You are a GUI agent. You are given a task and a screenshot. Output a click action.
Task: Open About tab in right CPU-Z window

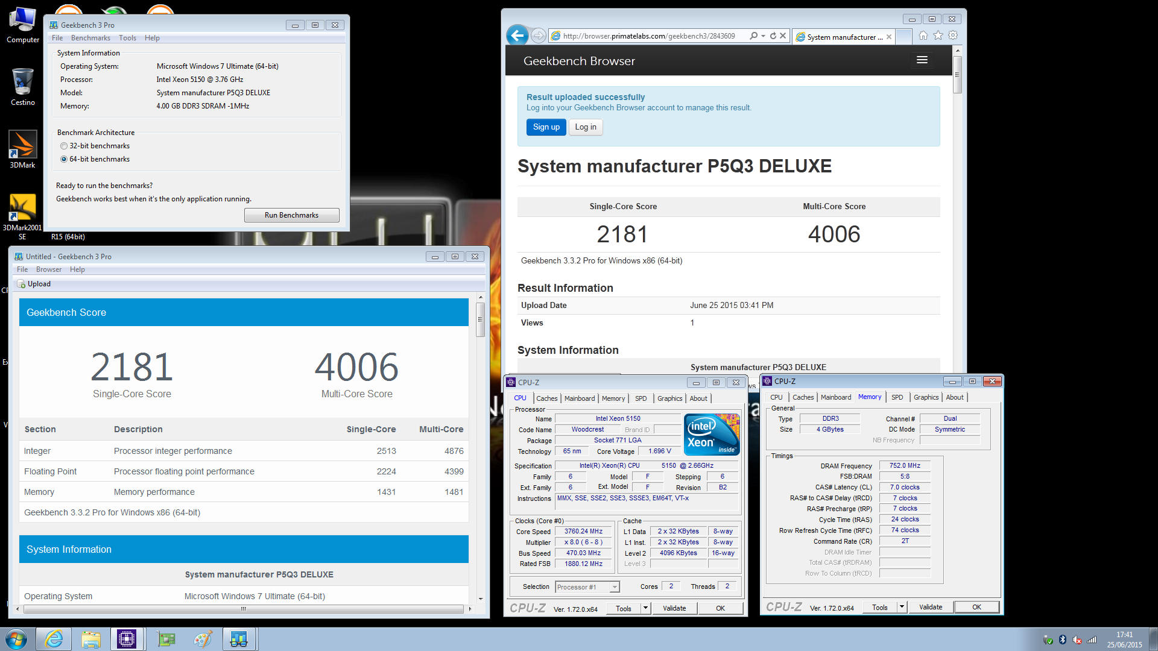955,397
